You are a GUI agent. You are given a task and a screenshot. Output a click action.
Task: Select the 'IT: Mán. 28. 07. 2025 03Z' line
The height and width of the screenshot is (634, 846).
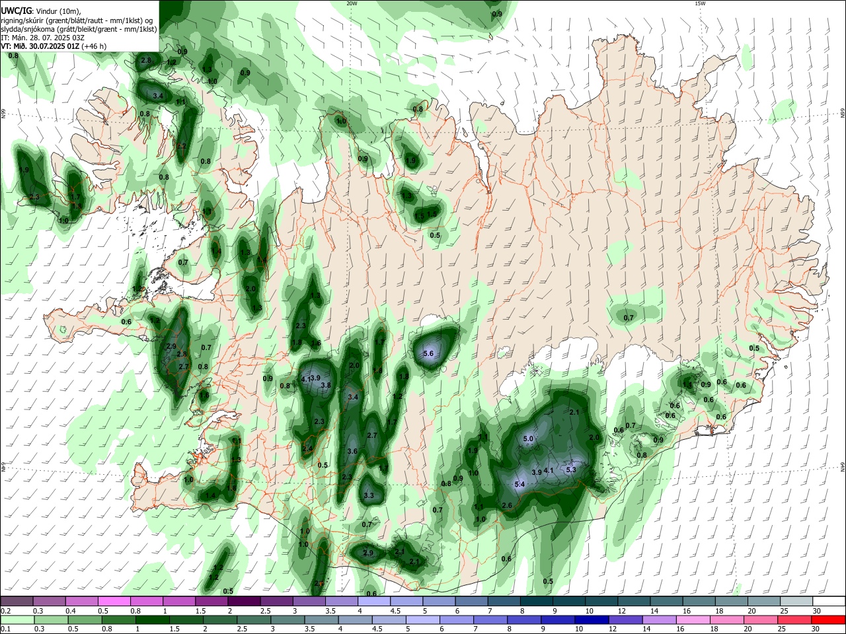[42, 38]
